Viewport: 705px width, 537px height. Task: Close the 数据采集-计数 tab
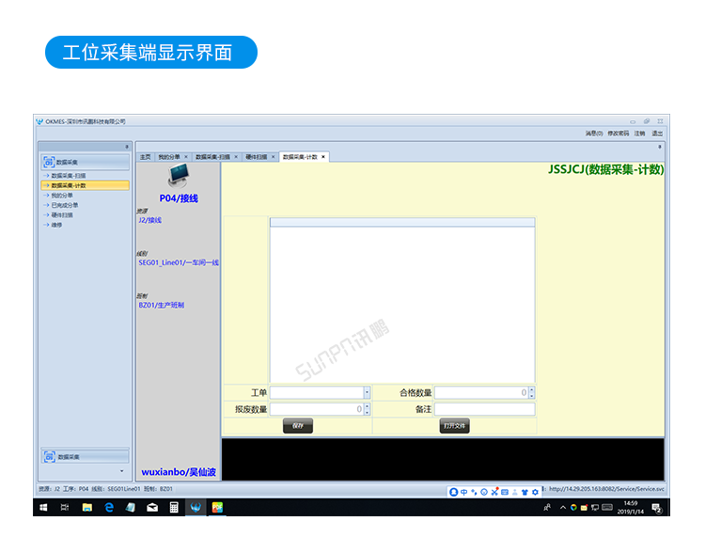coord(323,157)
